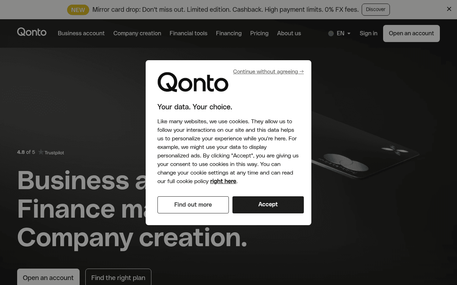This screenshot has height=285, width=457.
Task: Click the globe language icon in the navbar
Action: click(x=331, y=33)
